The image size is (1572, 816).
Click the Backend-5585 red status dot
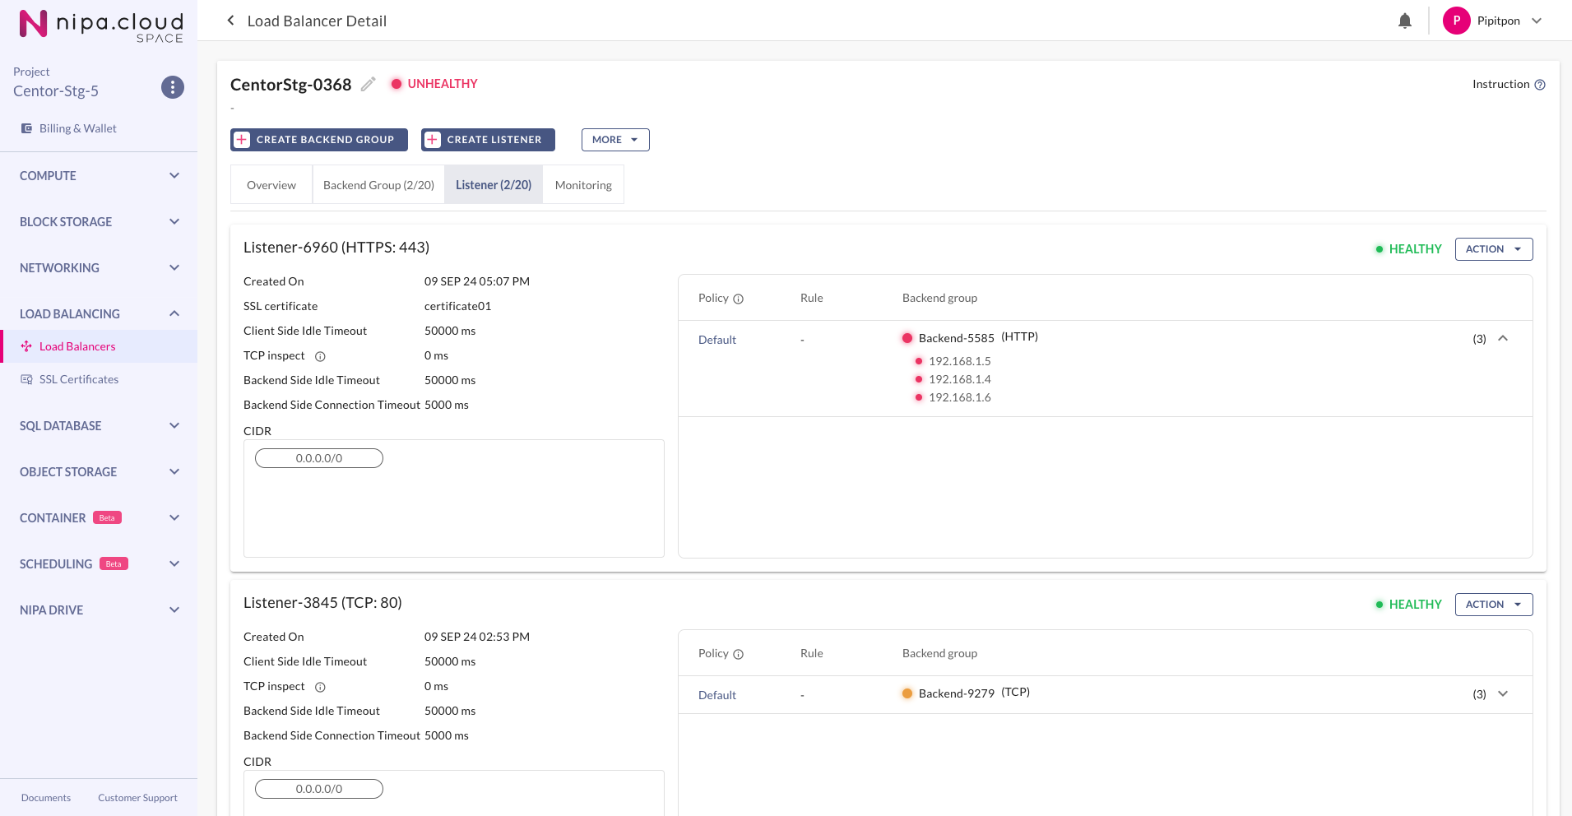click(x=907, y=338)
